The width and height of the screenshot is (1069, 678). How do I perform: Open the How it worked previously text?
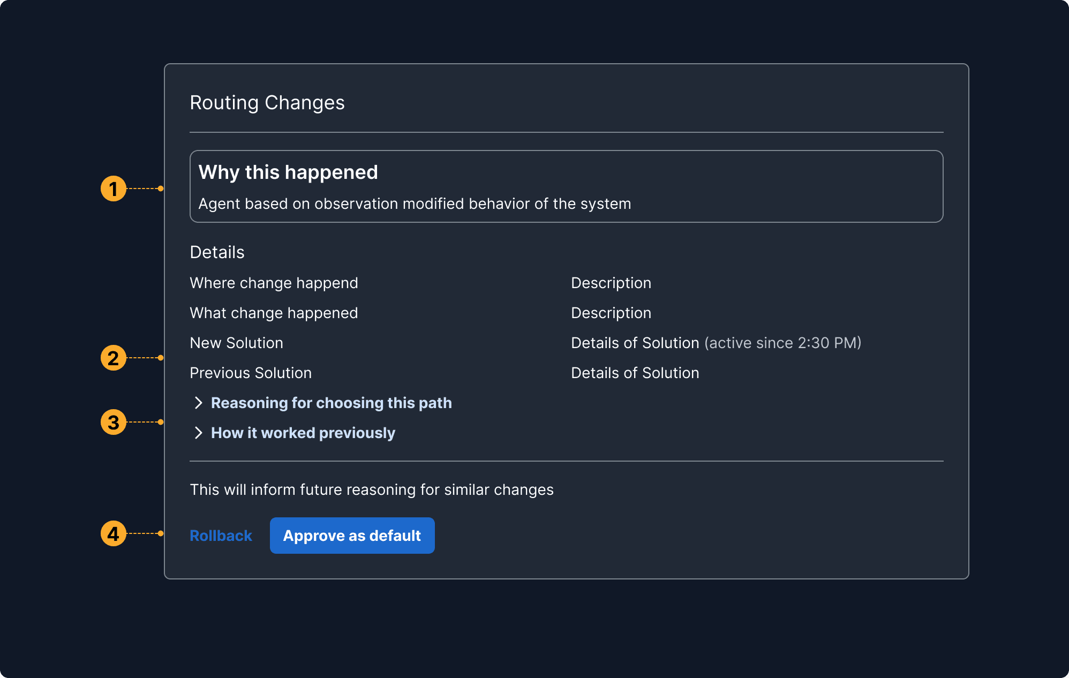(x=303, y=433)
